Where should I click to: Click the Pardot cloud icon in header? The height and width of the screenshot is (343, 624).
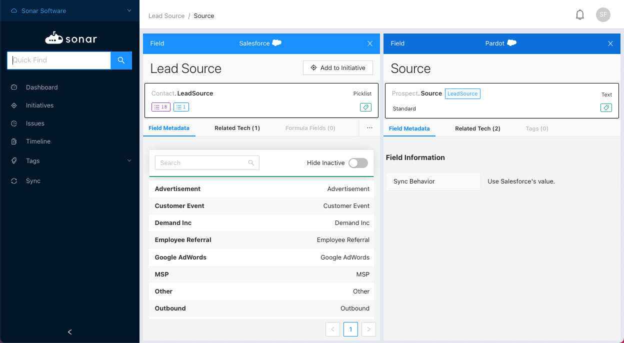(511, 43)
